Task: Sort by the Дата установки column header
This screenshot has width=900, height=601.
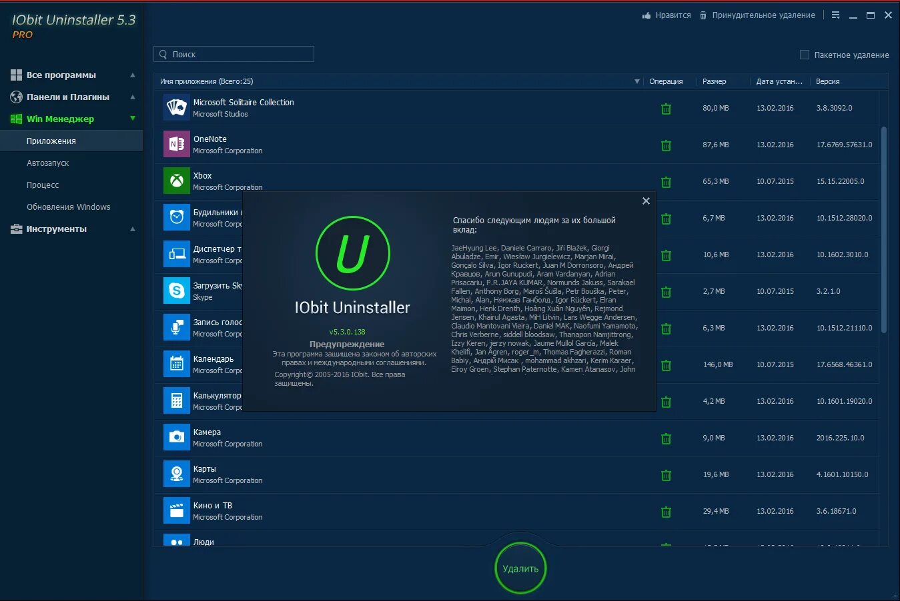Action: click(x=779, y=82)
